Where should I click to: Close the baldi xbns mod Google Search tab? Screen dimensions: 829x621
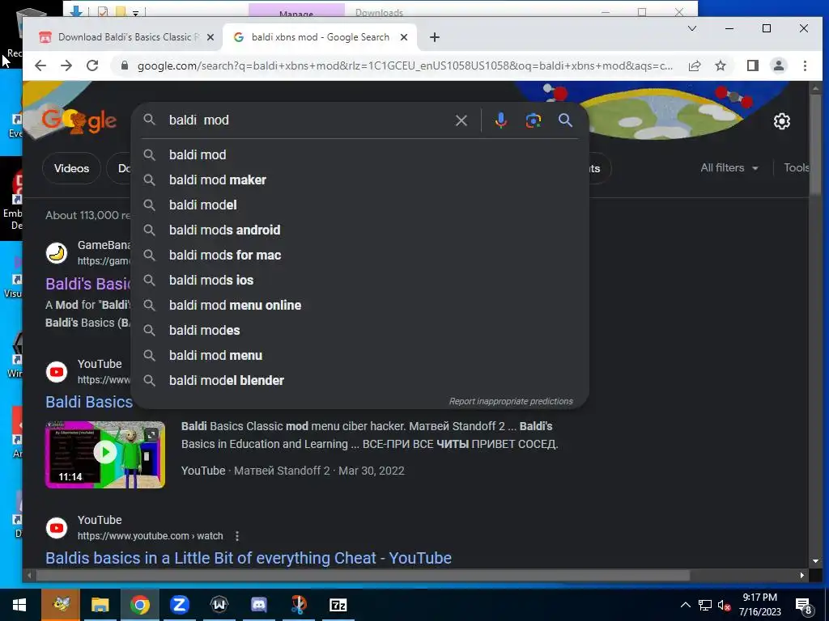[404, 37]
